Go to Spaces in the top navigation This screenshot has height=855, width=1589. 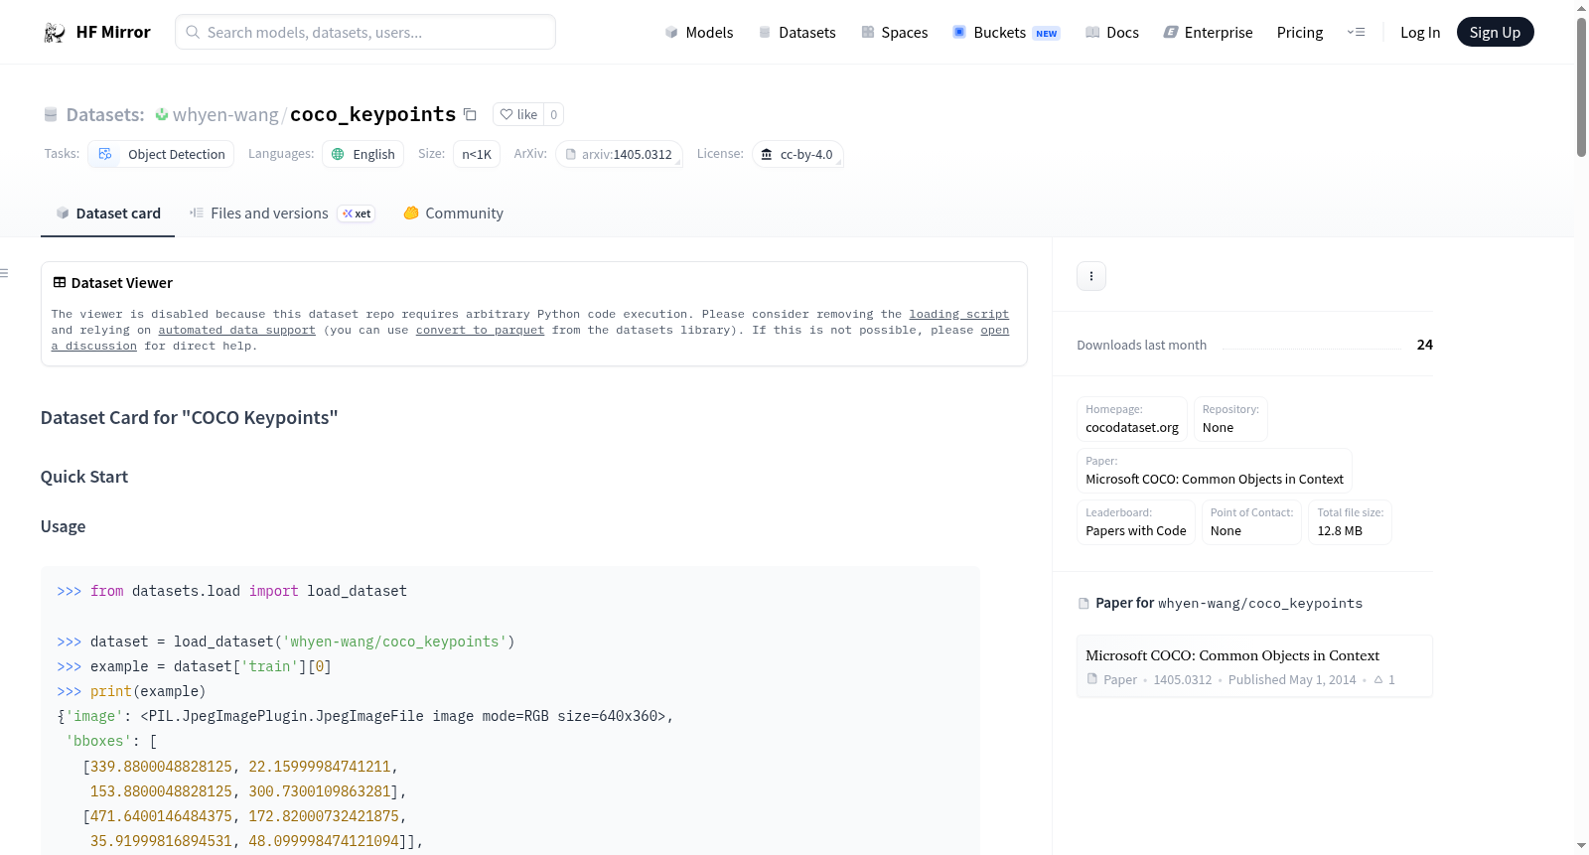[895, 33]
